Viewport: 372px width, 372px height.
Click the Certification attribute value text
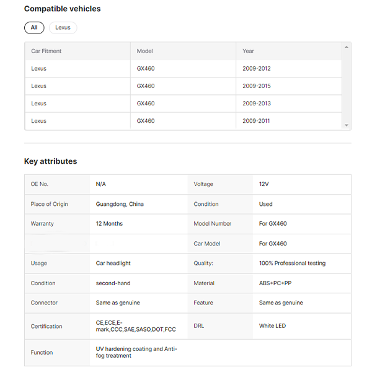click(136, 326)
